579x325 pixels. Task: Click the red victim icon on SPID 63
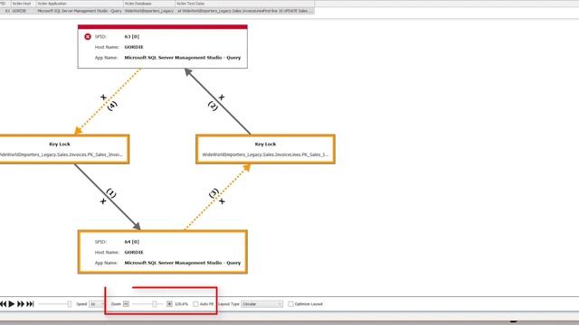tap(88, 36)
